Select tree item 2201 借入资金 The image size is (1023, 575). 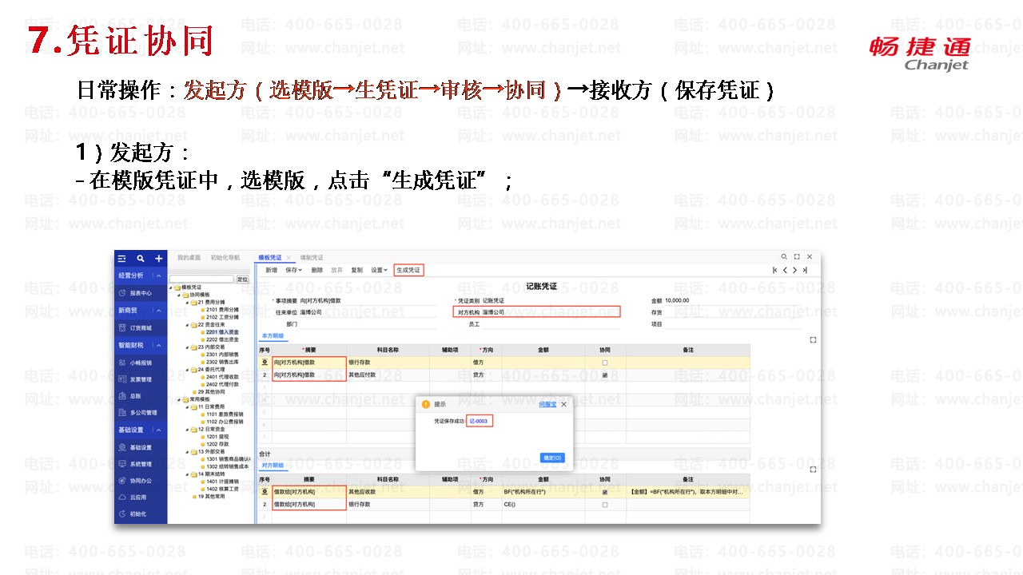[x=221, y=331]
